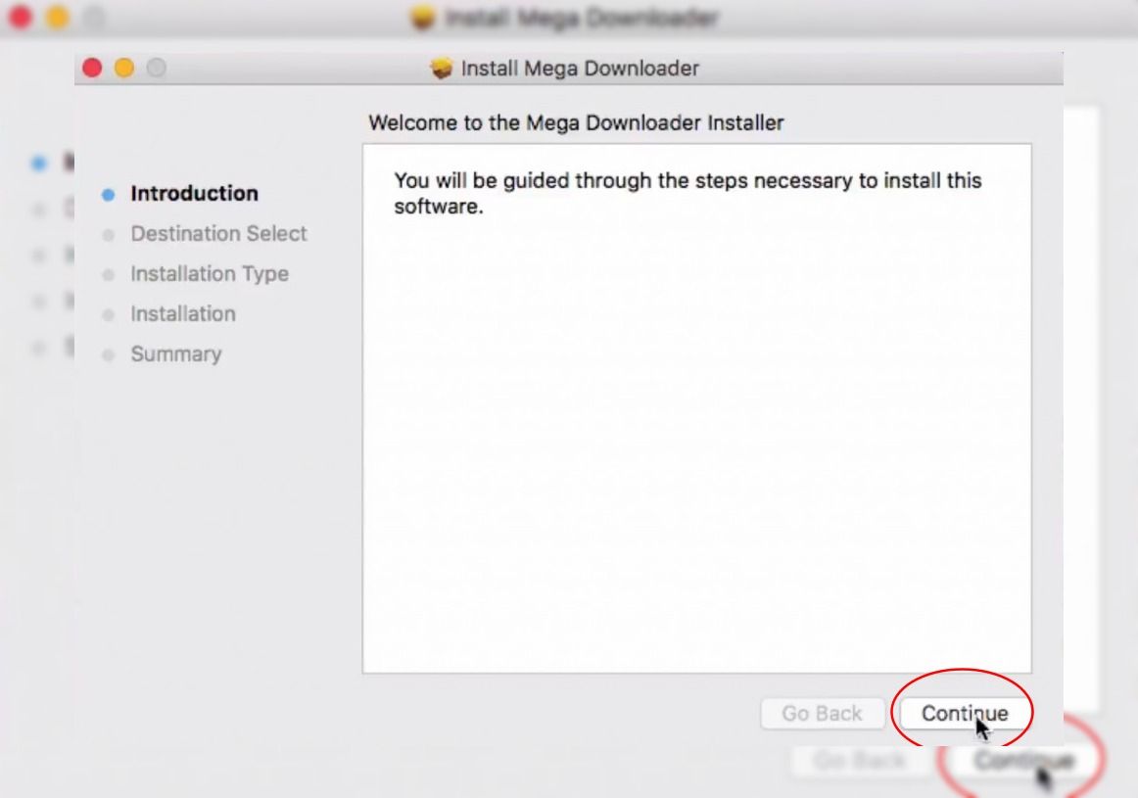Click the blue bullet beside Introduction
Viewport: 1138px width, 798px height.
click(x=108, y=195)
